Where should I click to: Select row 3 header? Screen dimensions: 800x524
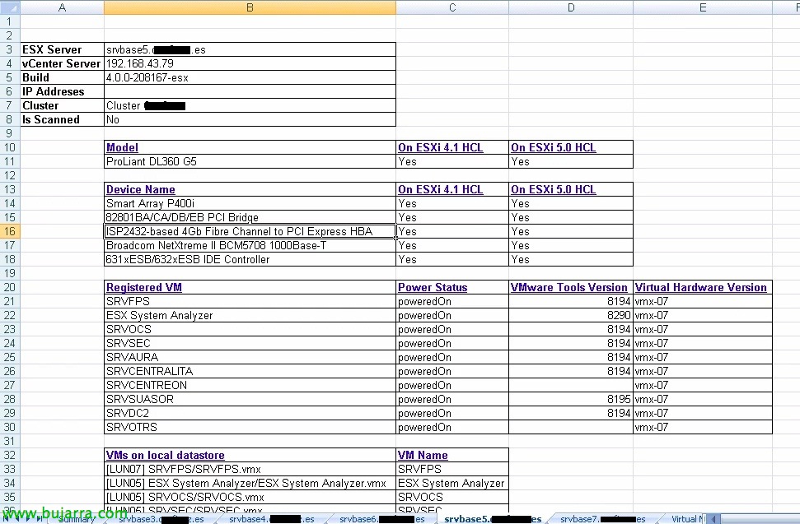tap(10, 49)
